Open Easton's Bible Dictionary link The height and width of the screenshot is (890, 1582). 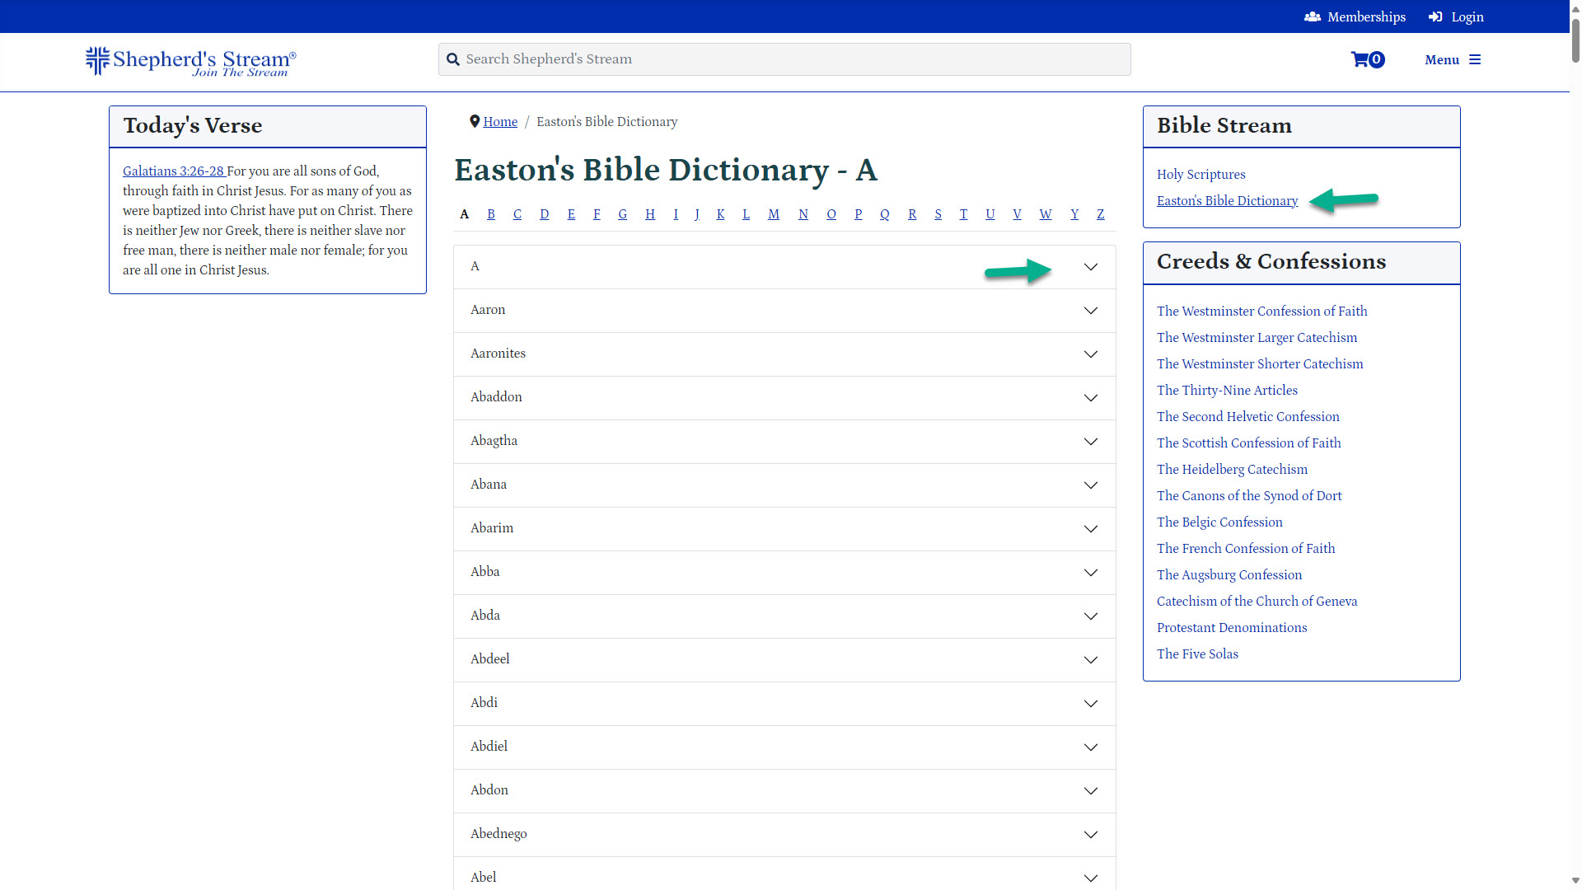coord(1226,200)
